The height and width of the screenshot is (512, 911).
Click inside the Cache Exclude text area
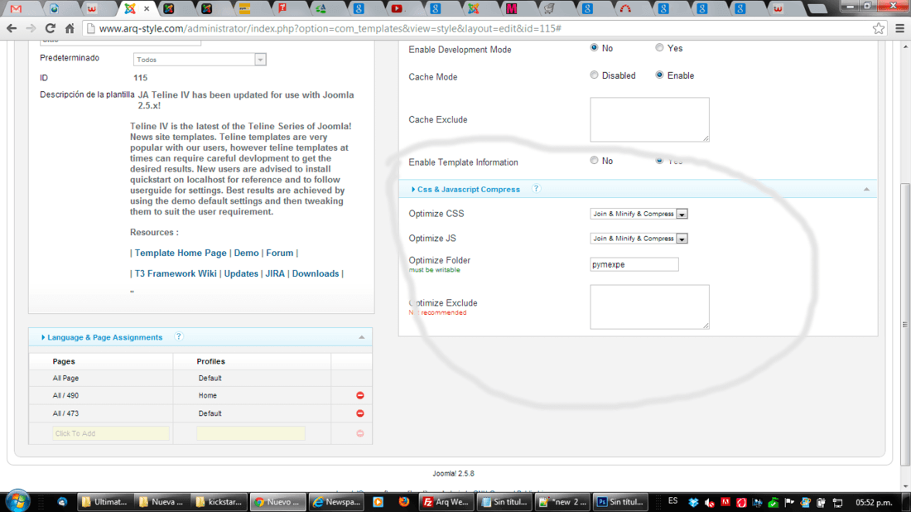pos(649,119)
